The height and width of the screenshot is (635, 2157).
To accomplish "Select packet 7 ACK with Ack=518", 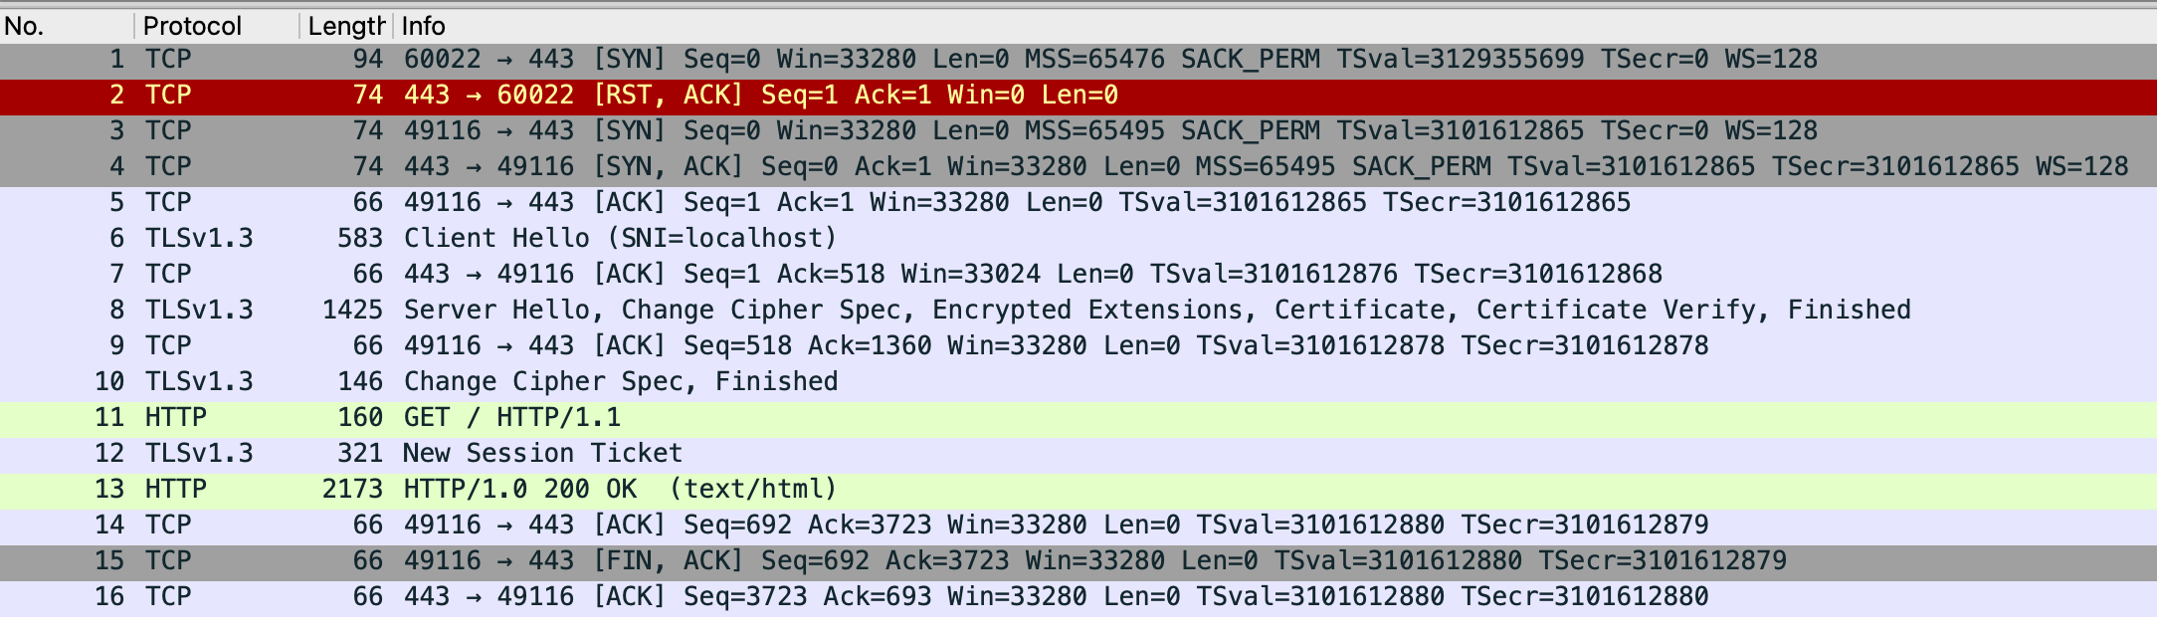I will [x=1078, y=276].
